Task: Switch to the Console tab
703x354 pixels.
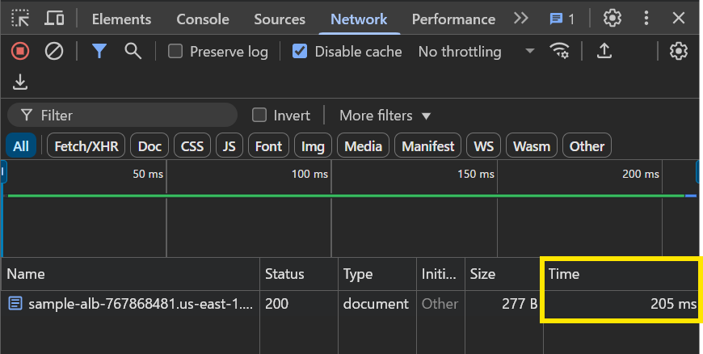Action: pyautogui.click(x=203, y=19)
